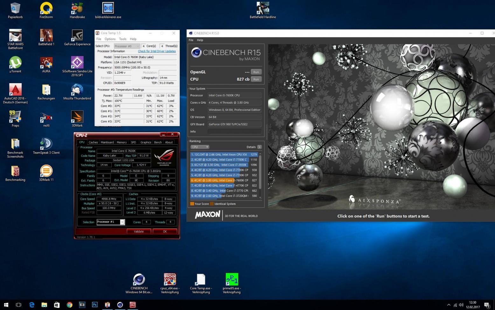Open the Tools menu in Core Temp

pyautogui.click(x=122, y=39)
